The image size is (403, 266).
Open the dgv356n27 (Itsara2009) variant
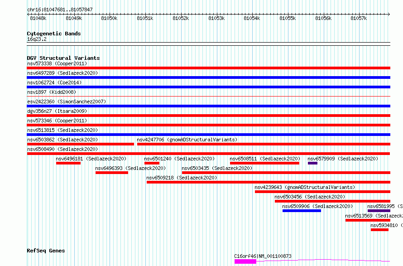pyautogui.click(x=57, y=111)
